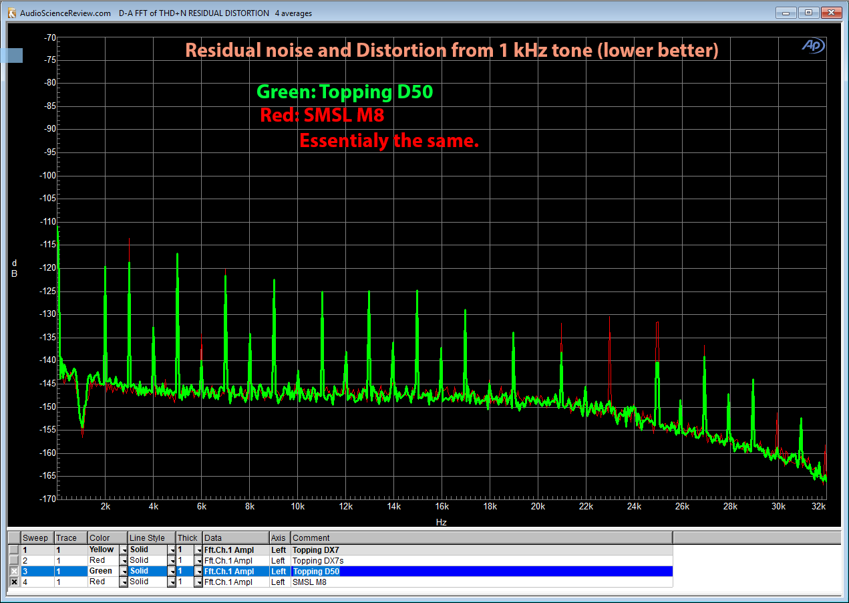849x603 pixels.
Task: Click the Thick column header
Action: pos(189,537)
